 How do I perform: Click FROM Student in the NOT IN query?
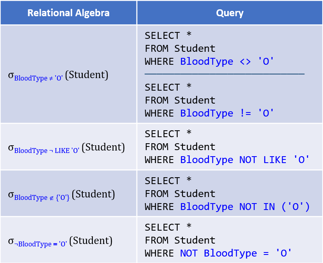180,194
